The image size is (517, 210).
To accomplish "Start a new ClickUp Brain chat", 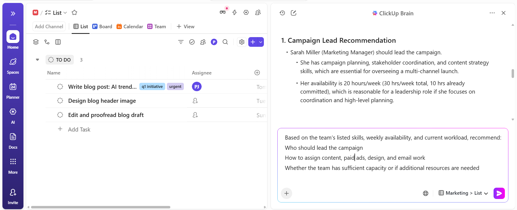I will [294, 13].
